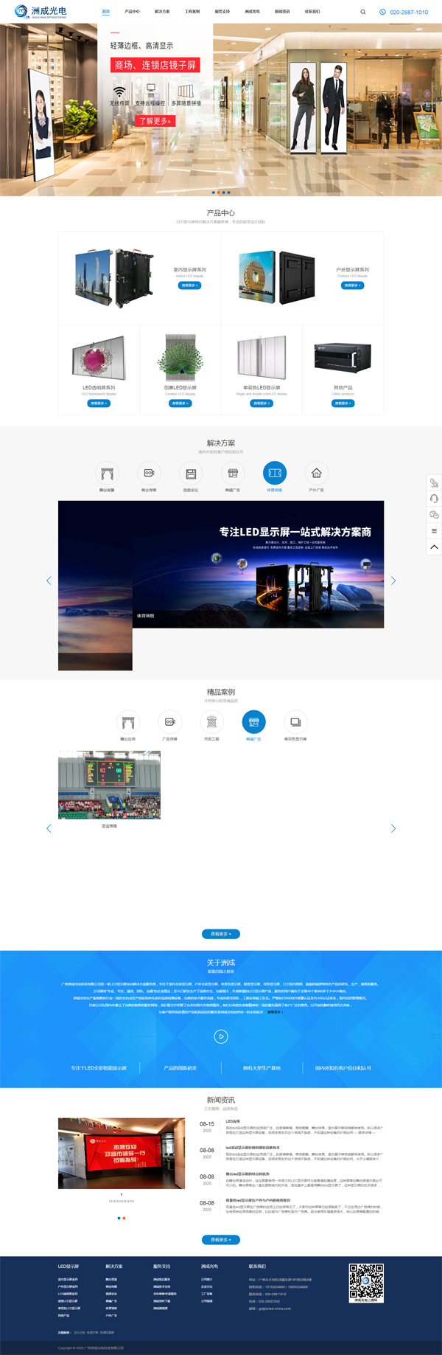Open the 产品中心 menu item
The width and height of the screenshot is (442, 1355).
click(132, 12)
